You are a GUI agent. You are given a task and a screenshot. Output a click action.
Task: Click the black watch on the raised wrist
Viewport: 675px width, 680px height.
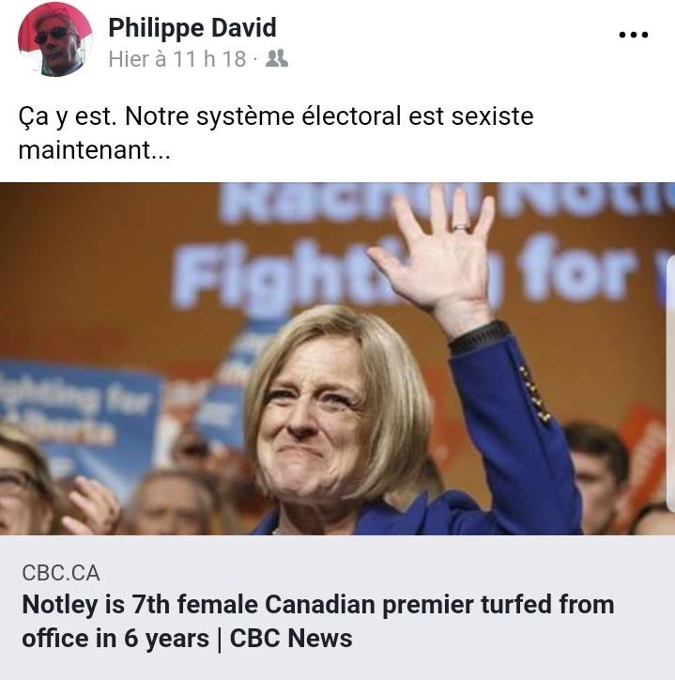pyautogui.click(x=478, y=336)
